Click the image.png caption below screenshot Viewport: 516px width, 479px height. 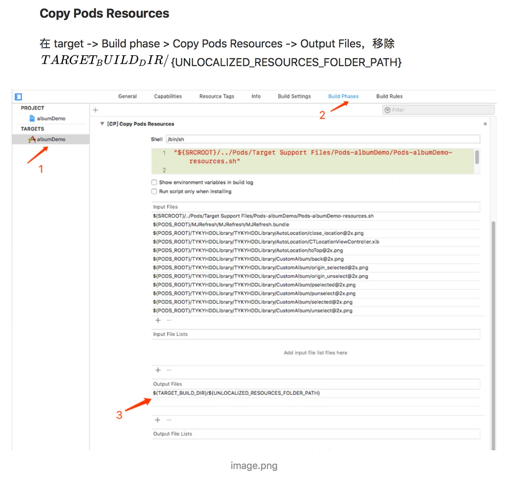(254, 466)
